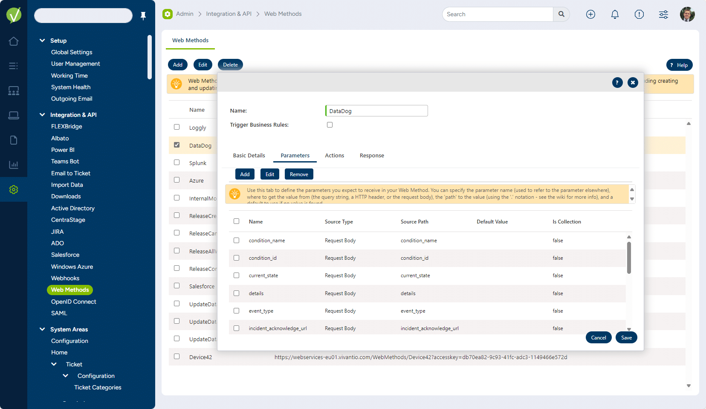Open the settings sliders icon
This screenshot has width=706, height=409.
pos(663,15)
